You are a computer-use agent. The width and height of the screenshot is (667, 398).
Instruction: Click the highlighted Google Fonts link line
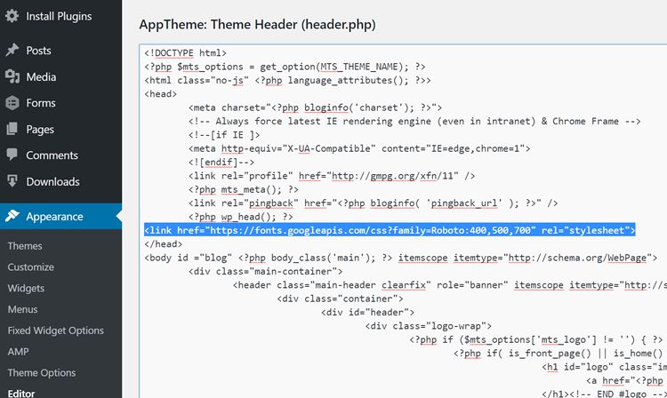pos(390,230)
